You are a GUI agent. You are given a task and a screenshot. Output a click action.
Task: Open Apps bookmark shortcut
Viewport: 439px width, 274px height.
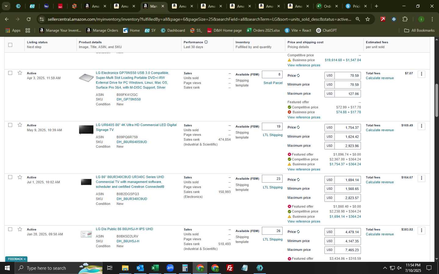(x=13, y=30)
